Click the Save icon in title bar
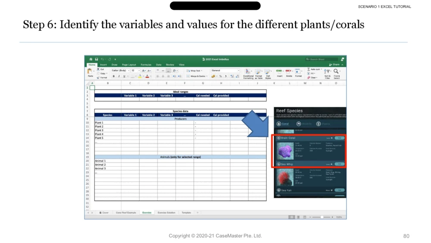The height and width of the screenshot is (243, 431). [x=97, y=59]
